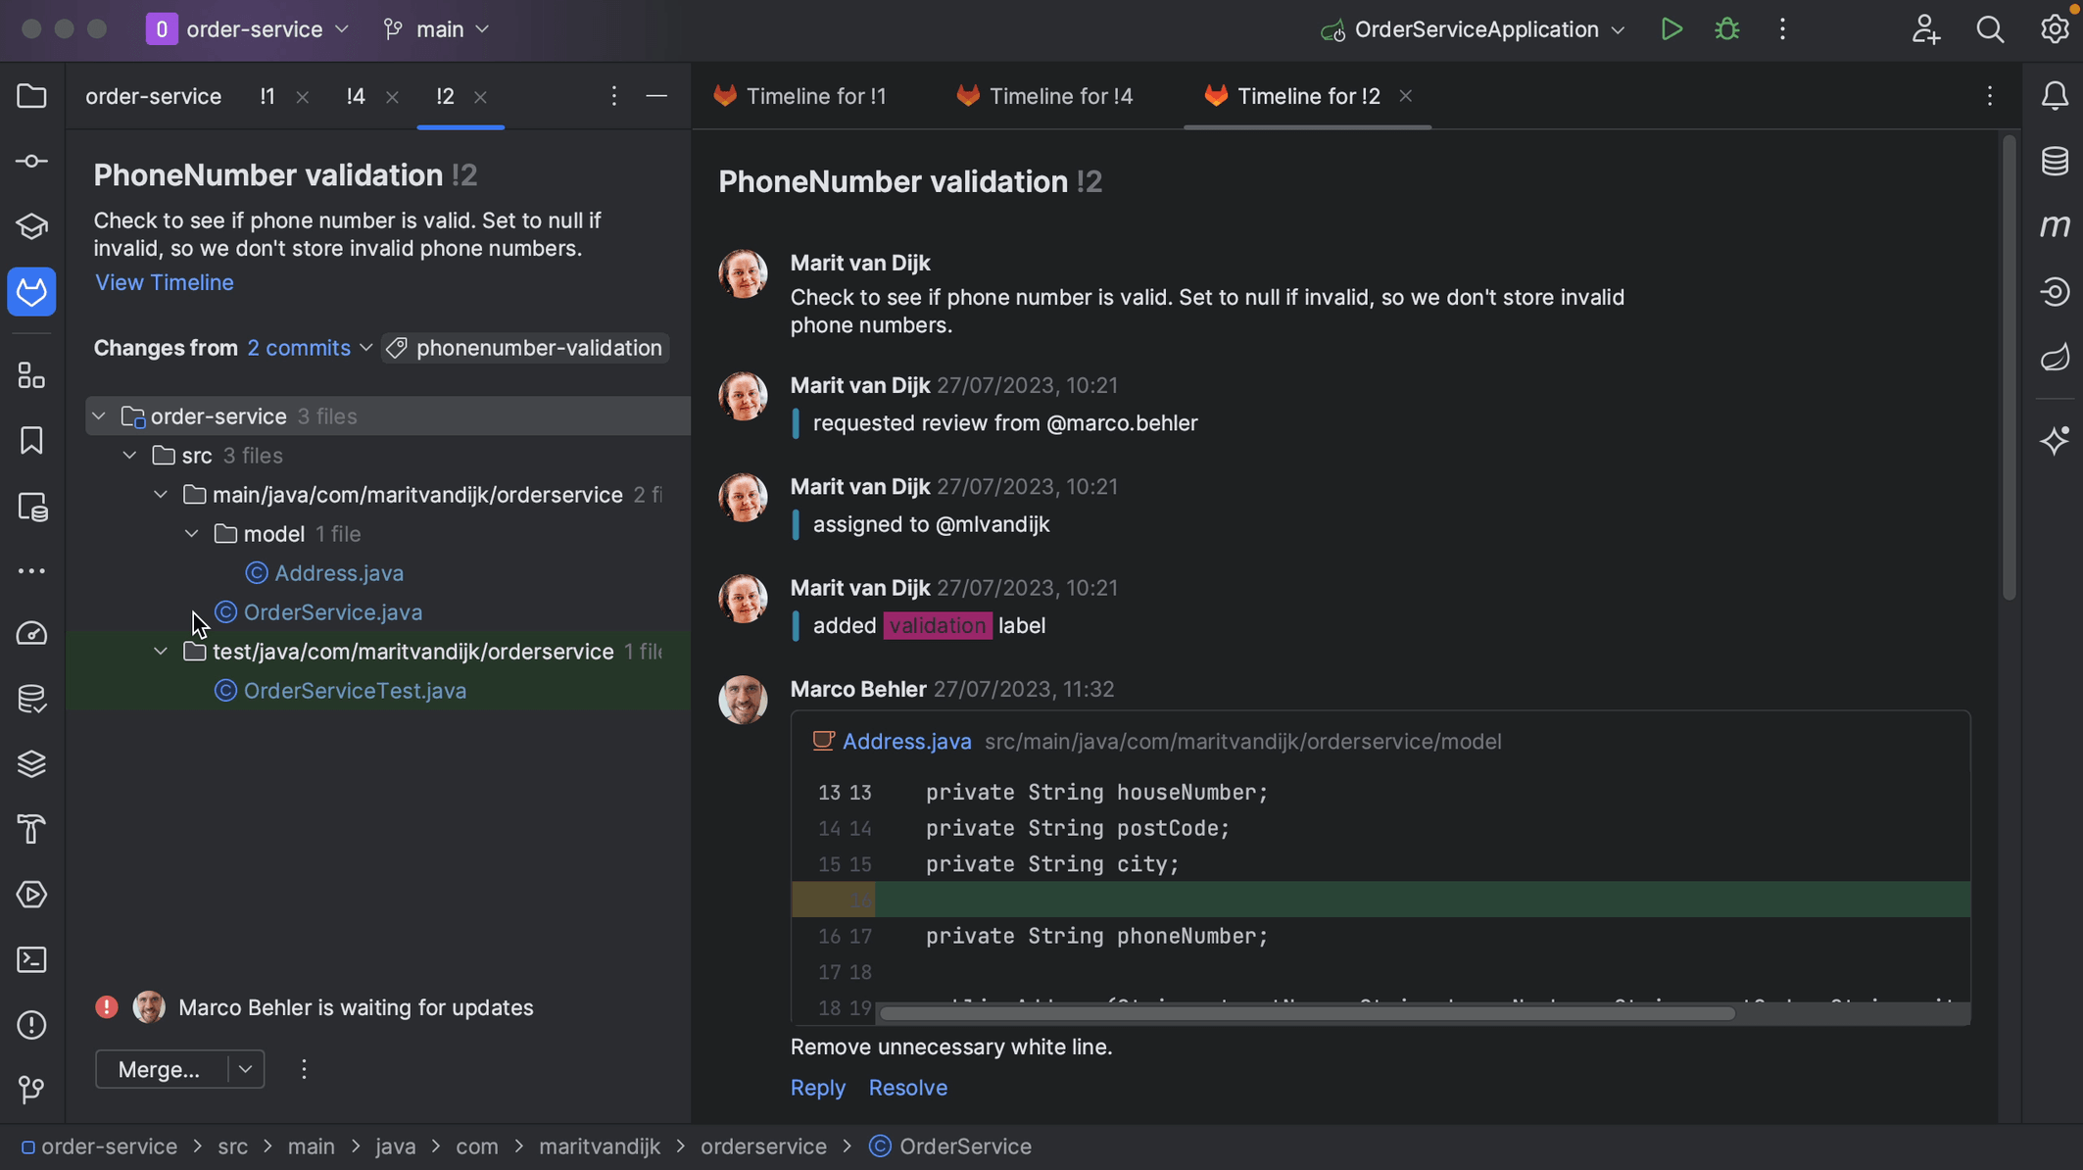
Task: Open the AI Assistant sparkle icon
Action: point(2055,441)
